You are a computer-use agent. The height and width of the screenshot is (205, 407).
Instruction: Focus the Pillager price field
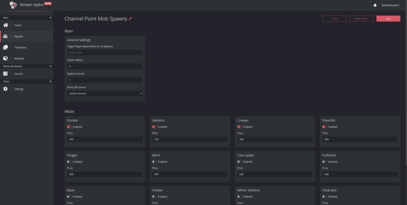point(105,174)
